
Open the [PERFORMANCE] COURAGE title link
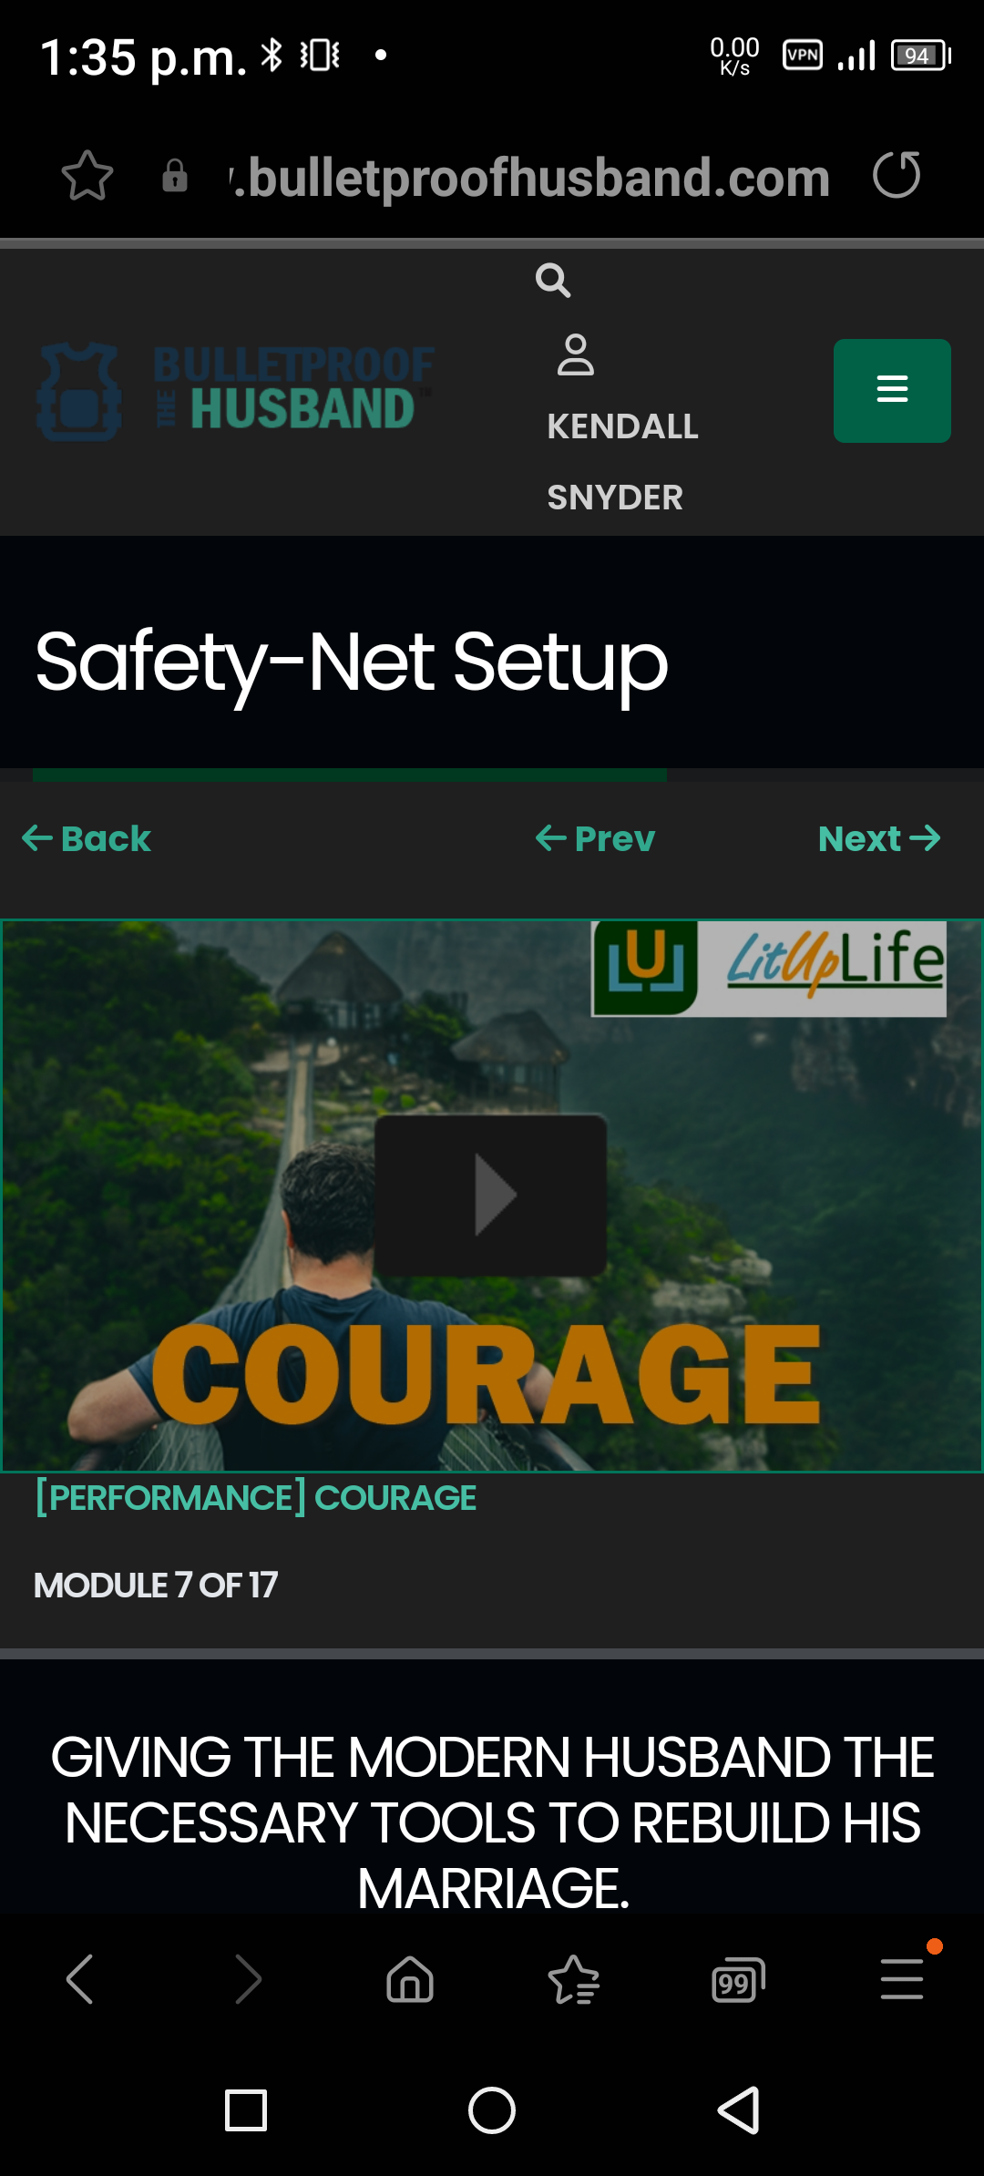pyautogui.click(x=256, y=1498)
